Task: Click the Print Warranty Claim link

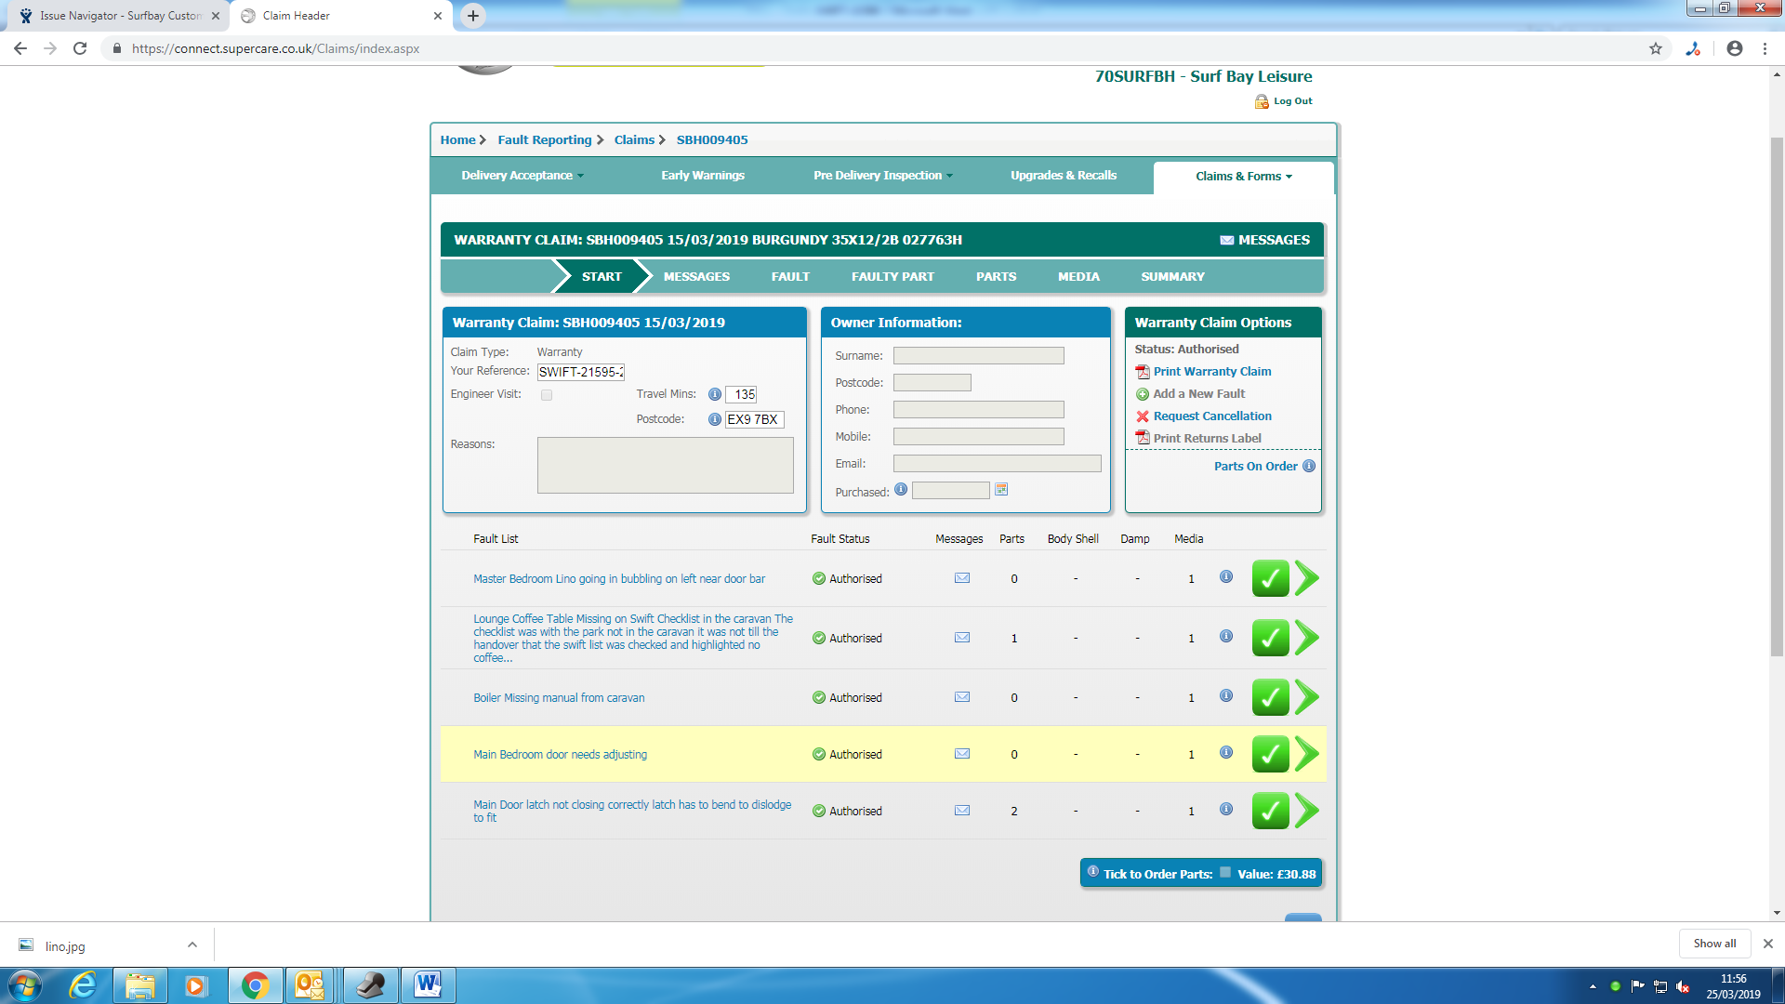Action: point(1211,372)
